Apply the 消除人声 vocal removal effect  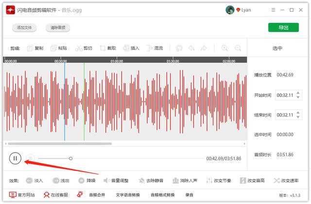click(x=185, y=180)
